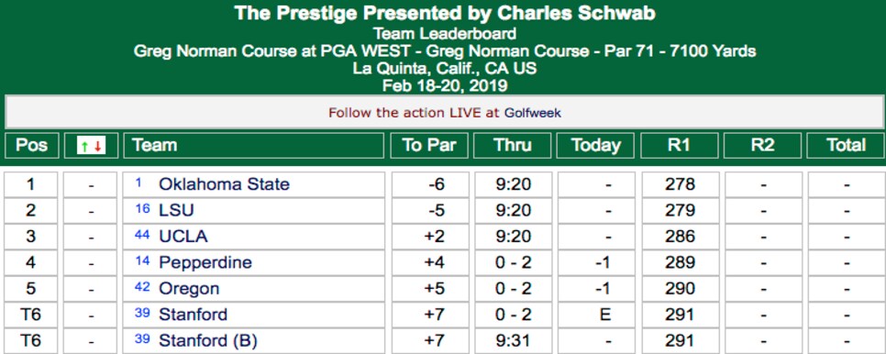Sort by the Pos column header
Image resolution: width=886 pixels, height=354 pixels.
[31, 146]
